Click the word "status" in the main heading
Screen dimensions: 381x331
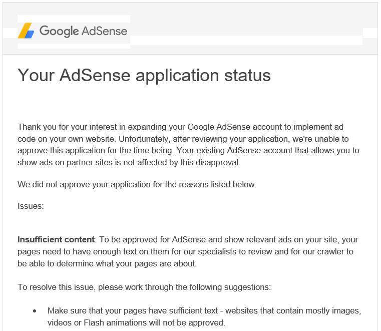point(247,75)
